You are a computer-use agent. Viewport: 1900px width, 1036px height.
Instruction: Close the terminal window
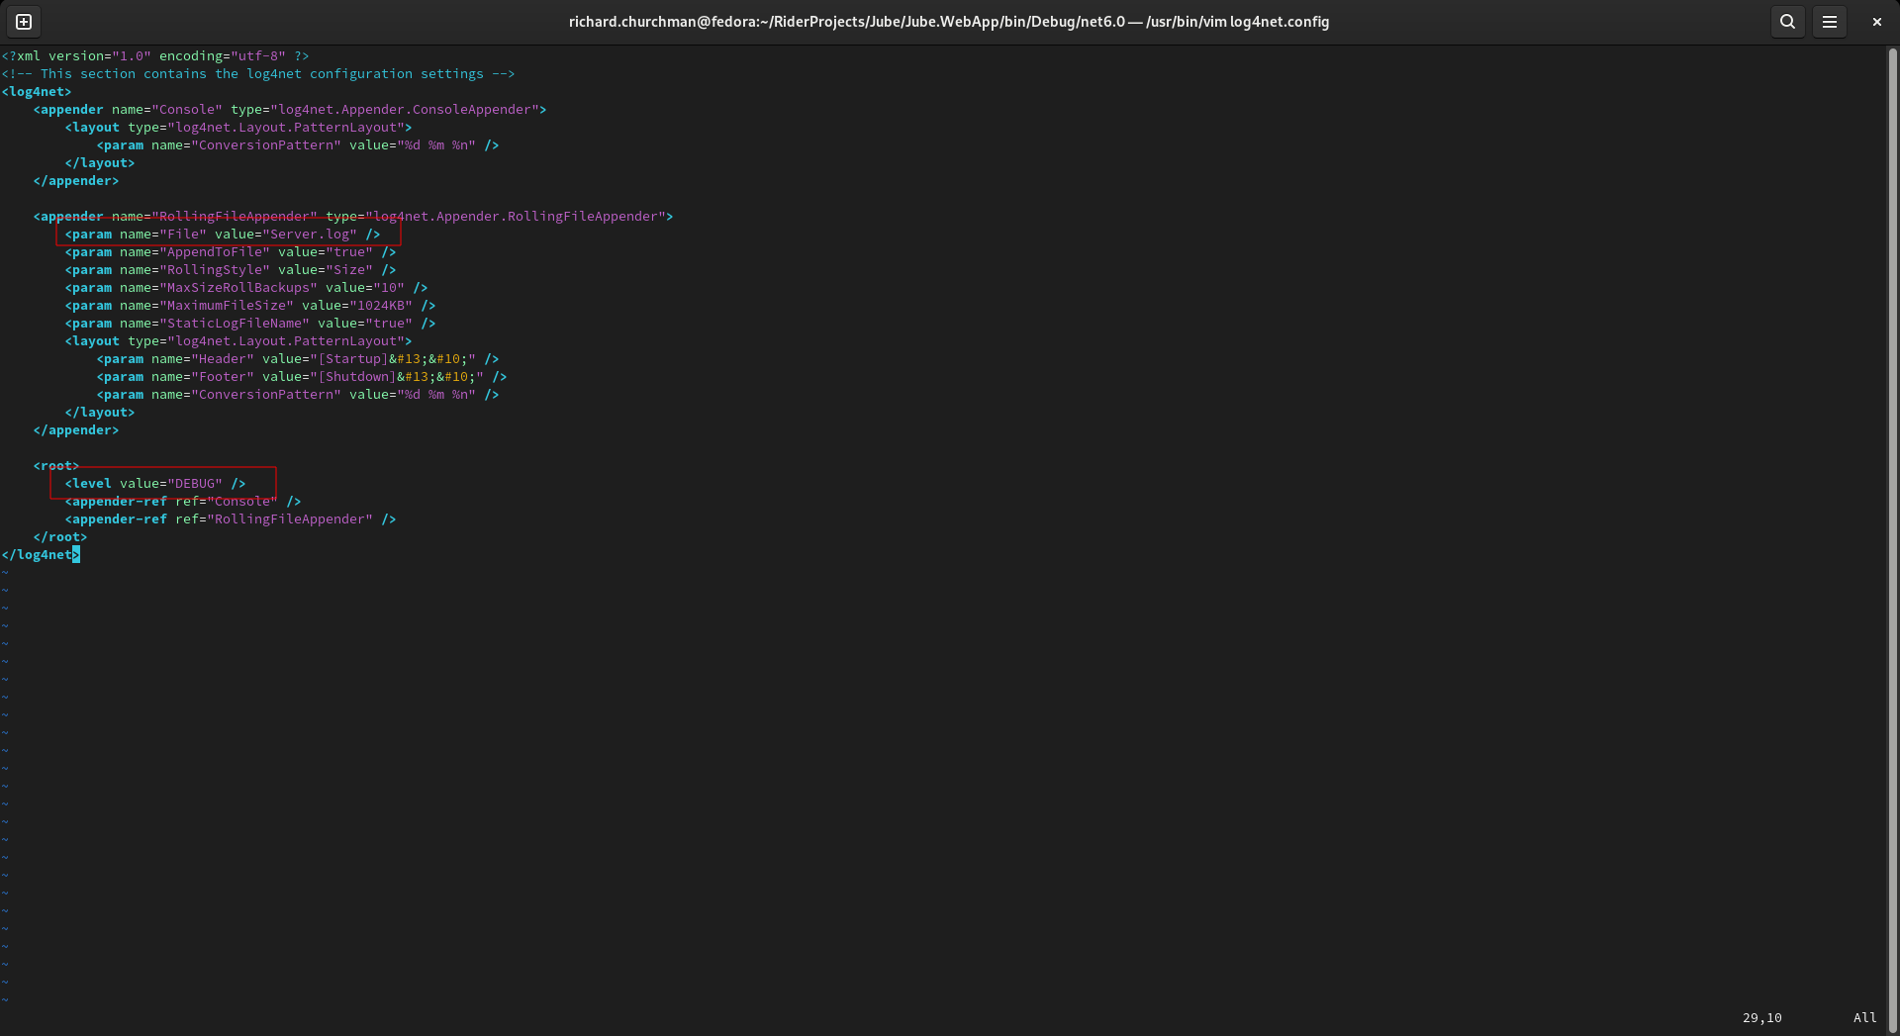(1877, 22)
